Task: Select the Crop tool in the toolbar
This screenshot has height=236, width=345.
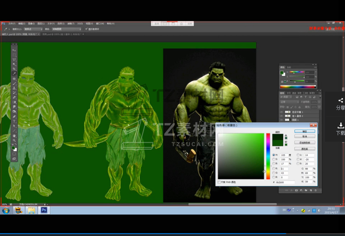Action: pos(14,69)
